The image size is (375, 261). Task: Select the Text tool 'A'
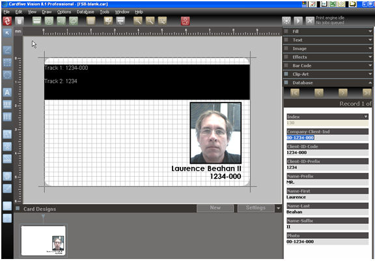click(x=7, y=92)
